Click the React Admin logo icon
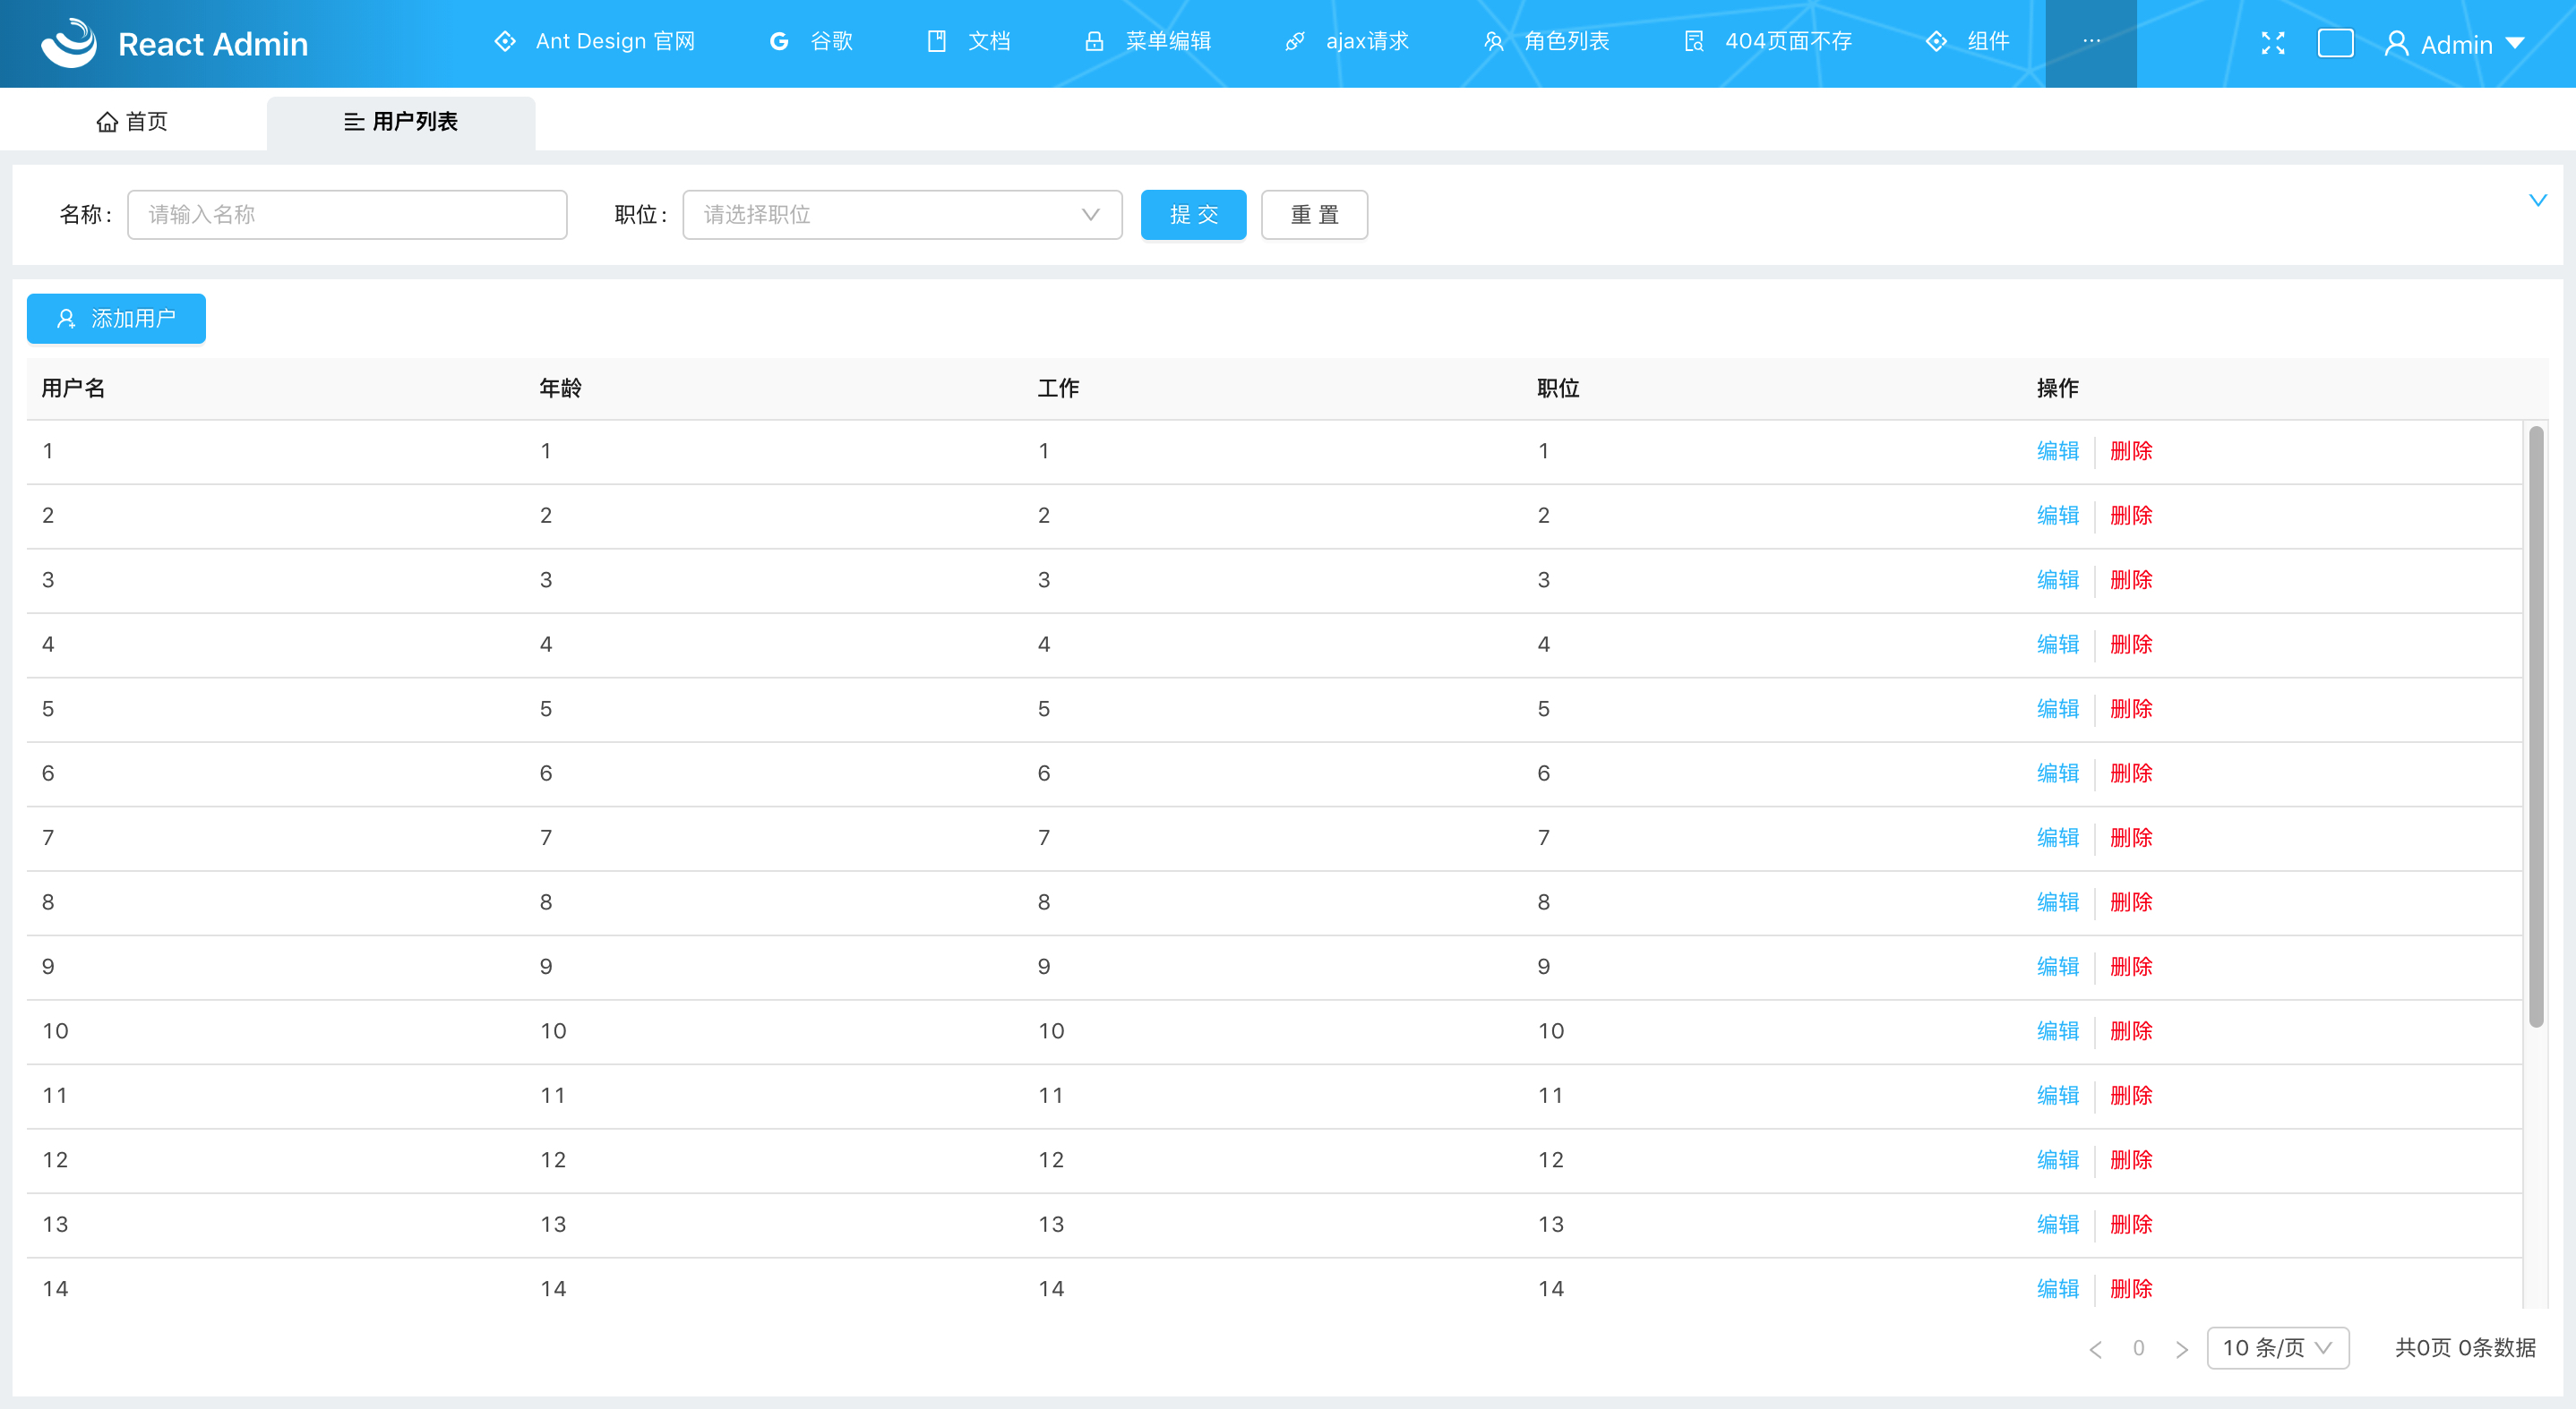Viewport: 2576px width, 1409px height. tap(68, 43)
